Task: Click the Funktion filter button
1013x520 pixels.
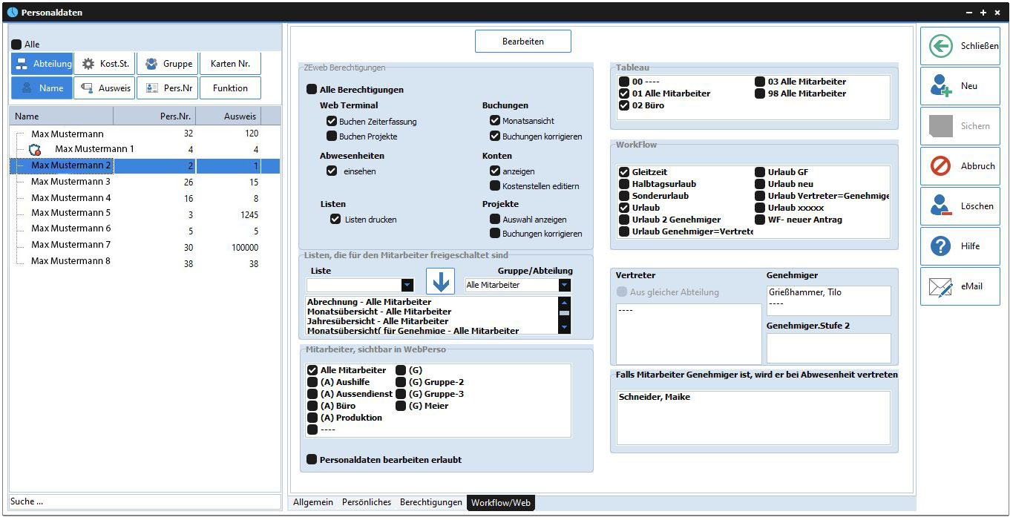Action: (x=230, y=88)
